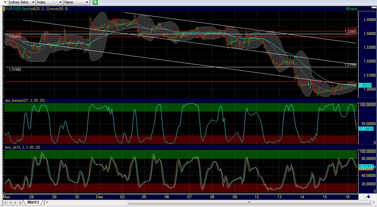Switch to the Blatt1 sheet tab
This screenshot has height=207, width=377.
tap(33, 202)
